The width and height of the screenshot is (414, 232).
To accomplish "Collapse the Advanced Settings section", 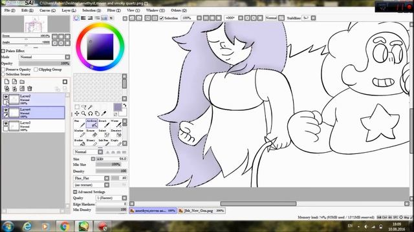I will [75, 192].
